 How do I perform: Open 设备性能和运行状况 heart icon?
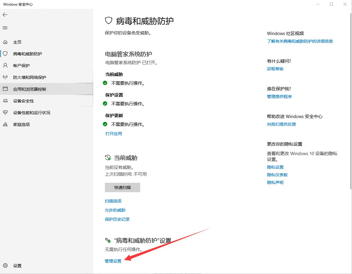point(5,112)
